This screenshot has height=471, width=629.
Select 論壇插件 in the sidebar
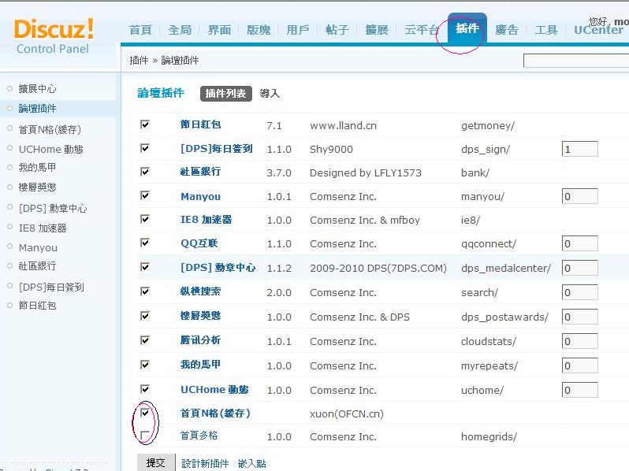[37, 108]
